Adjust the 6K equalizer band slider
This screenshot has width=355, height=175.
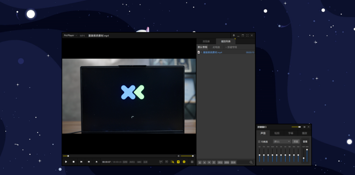[285, 155]
